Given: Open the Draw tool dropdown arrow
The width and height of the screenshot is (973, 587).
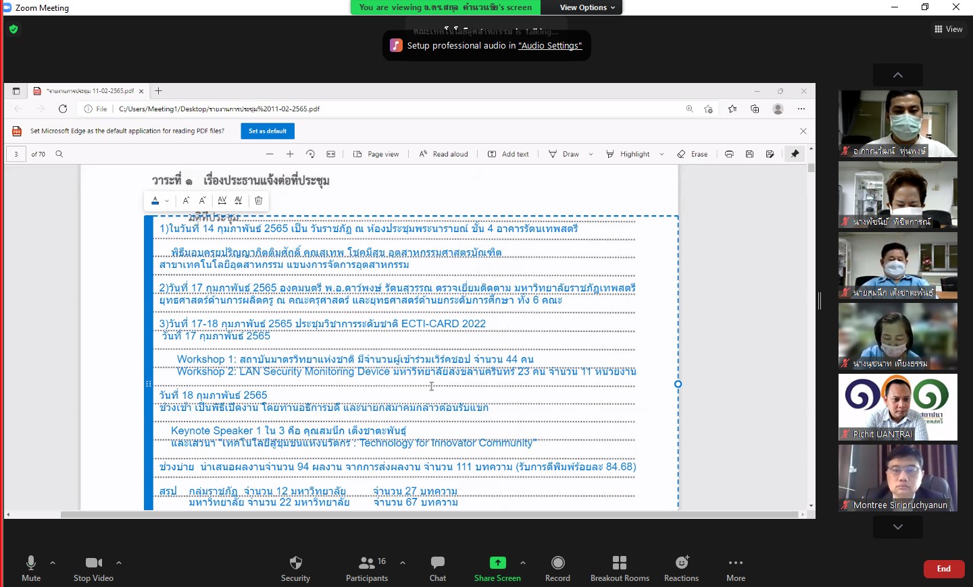Looking at the screenshot, I should click(591, 155).
